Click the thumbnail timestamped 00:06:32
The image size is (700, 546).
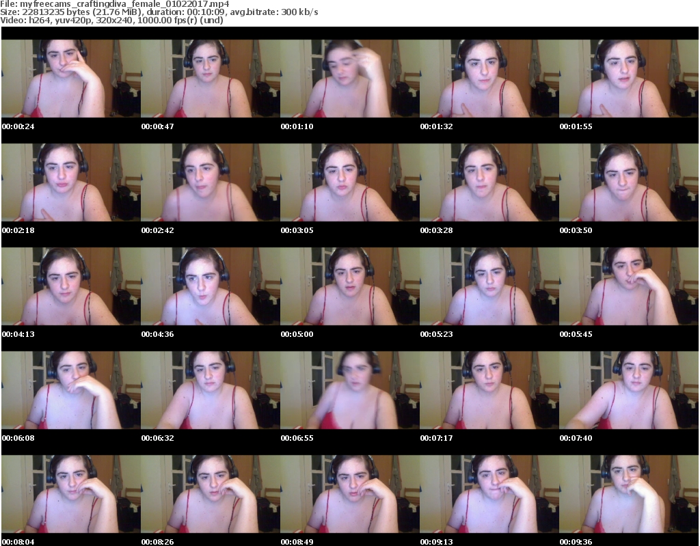click(x=211, y=390)
